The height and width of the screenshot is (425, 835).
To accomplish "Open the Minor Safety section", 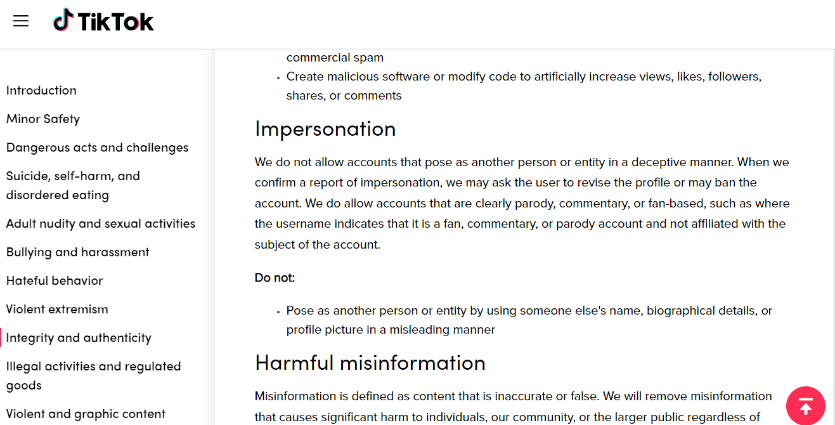I will pos(43,119).
